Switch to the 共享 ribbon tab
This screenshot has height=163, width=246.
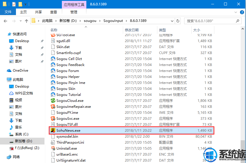click(38, 12)
